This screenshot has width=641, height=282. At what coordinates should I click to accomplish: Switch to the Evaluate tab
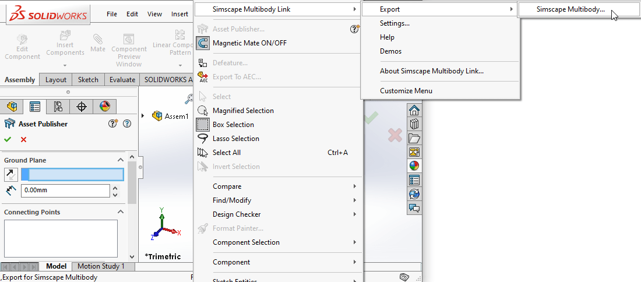point(122,80)
